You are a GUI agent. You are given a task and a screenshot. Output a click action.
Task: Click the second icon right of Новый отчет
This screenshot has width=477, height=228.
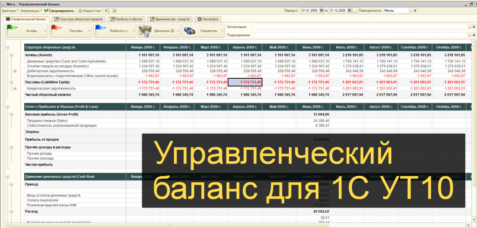tap(114, 10)
